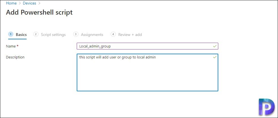
Task: Click inside the Description text area
Action: click(147, 72)
